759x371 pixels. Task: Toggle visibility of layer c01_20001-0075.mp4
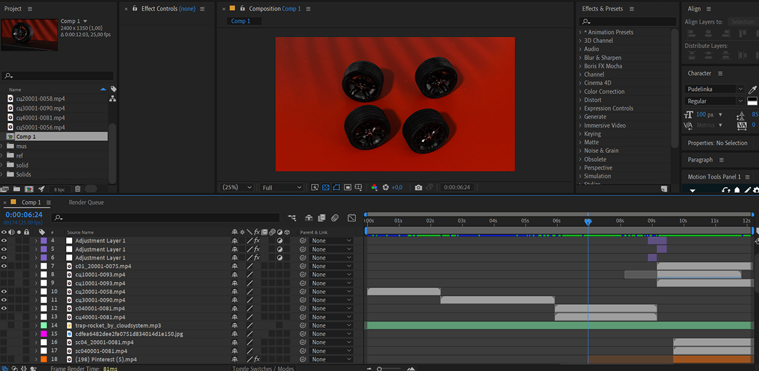(4, 266)
